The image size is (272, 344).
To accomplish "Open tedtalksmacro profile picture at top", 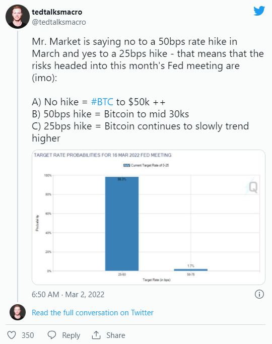I will [18, 17].
